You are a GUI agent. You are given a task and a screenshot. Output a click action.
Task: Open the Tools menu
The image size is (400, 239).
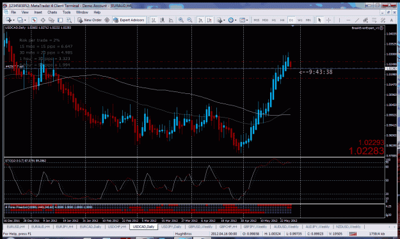[x=67, y=12]
